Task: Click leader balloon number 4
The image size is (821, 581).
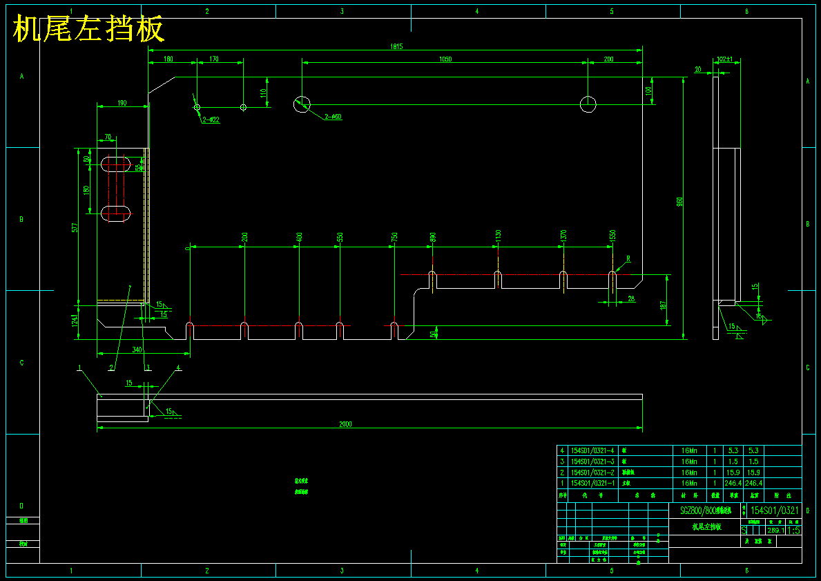Action: click(178, 368)
